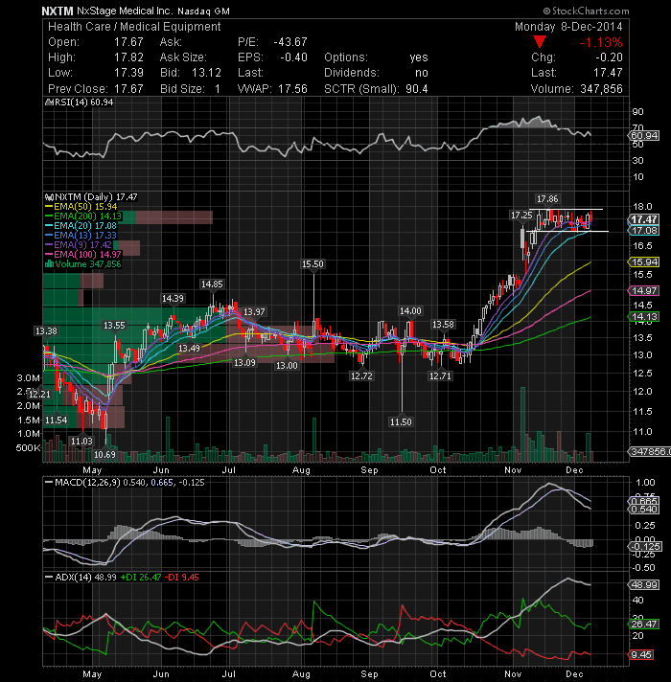The width and height of the screenshot is (671, 682).
Task: Click the red down-triangle change indicator
Action: [539, 42]
